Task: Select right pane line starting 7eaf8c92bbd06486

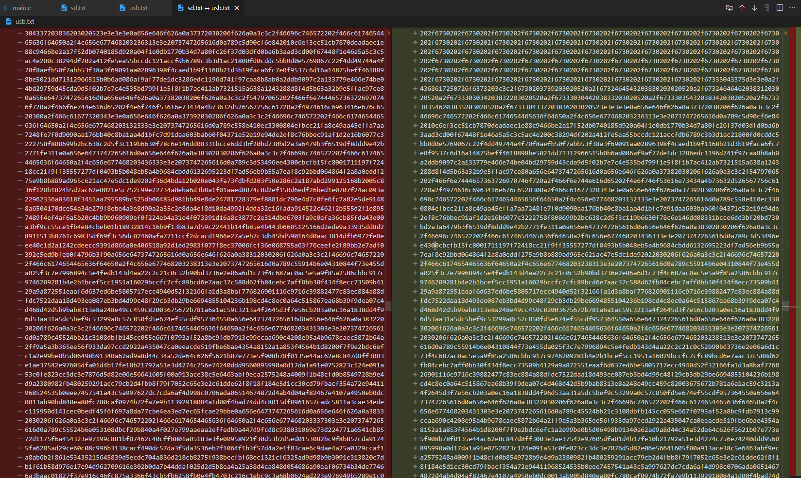Action: point(599,254)
